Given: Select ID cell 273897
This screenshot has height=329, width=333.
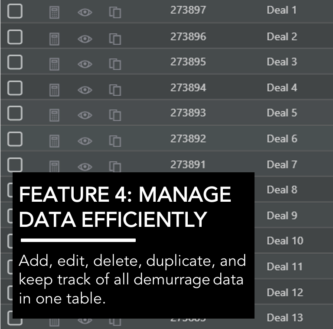Looking at the screenshot, I should [x=188, y=10].
